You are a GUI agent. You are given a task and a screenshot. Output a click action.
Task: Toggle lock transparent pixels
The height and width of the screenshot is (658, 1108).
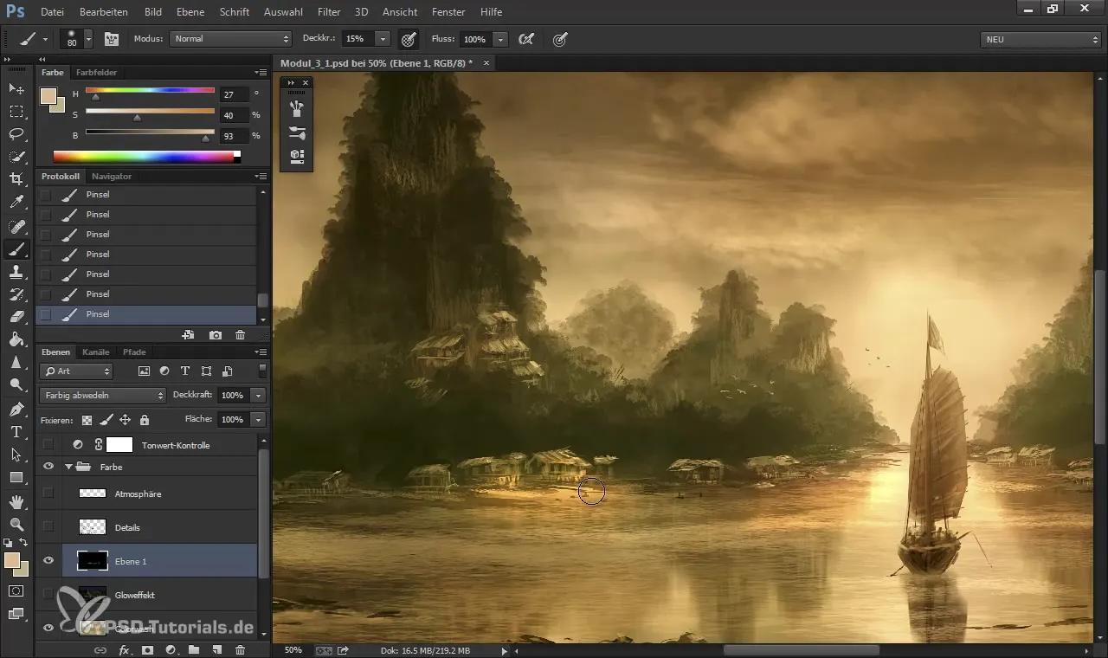coord(87,420)
